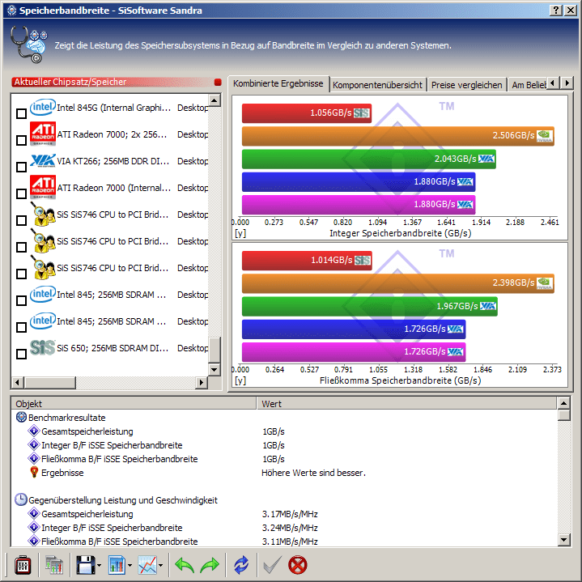Click the orange 2.398GB/s float bandwidth bar
582x582 pixels.
[x=398, y=283]
